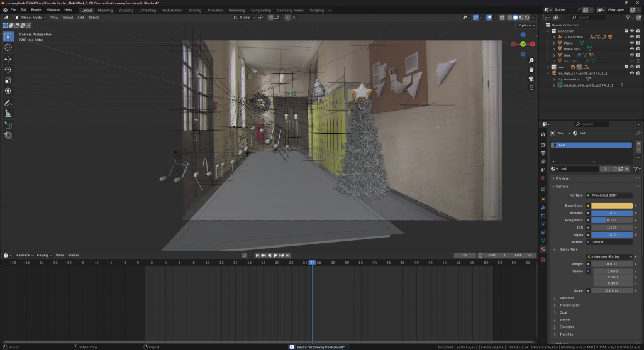Open the Physics properties tab

click(x=543, y=224)
